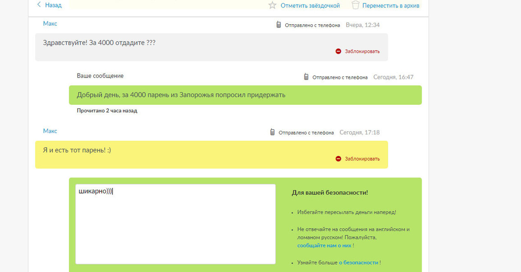Viewport: 521px width, 272px height.
Task: Click phone icon beside Сегодня, 16:47
Action: [x=306, y=77]
